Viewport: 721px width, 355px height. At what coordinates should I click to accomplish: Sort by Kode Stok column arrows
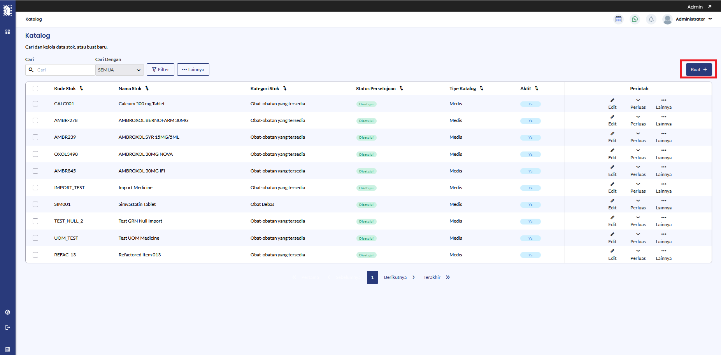[x=81, y=89]
